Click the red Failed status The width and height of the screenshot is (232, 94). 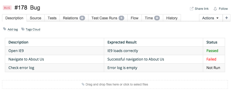click(x=211, y=59)
